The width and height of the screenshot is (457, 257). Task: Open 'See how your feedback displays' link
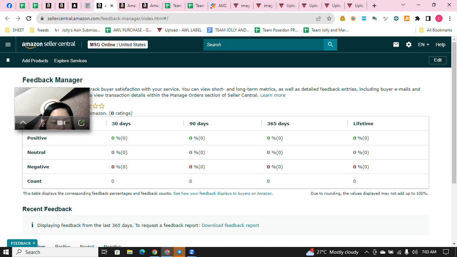pos(223,193)
